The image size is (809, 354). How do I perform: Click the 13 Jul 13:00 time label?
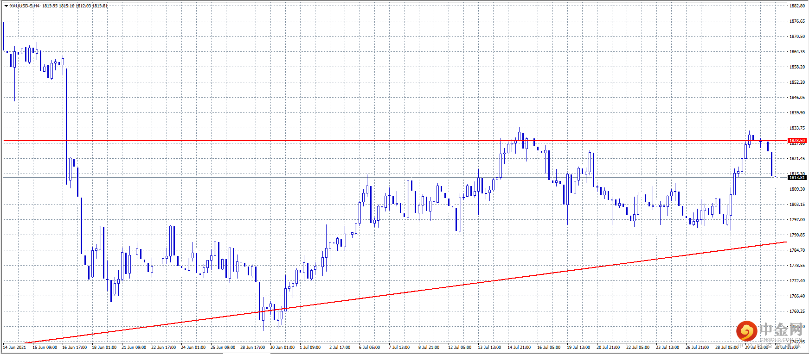(x=489, y=348)
